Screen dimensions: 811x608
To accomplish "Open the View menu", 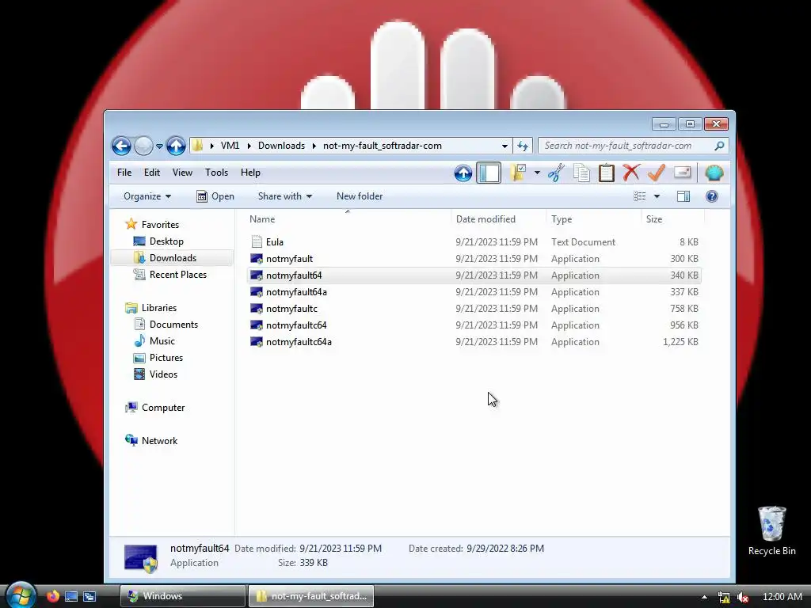I will coord(182,173).
